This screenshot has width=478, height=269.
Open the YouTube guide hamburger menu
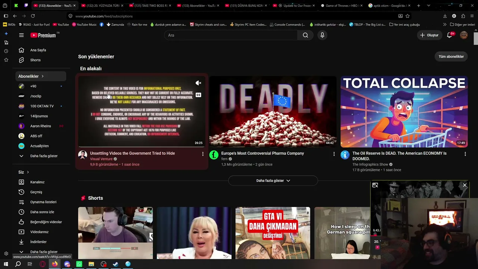[x=21, y=35]
